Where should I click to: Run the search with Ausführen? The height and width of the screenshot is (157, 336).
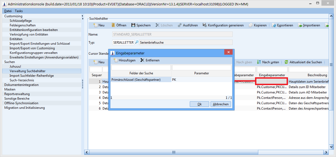click(x=179, y=25)
